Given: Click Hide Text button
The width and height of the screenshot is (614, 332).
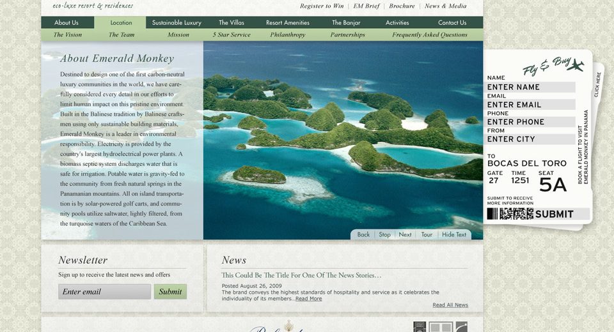Looking at the screenshot, I should coord(454,234).
